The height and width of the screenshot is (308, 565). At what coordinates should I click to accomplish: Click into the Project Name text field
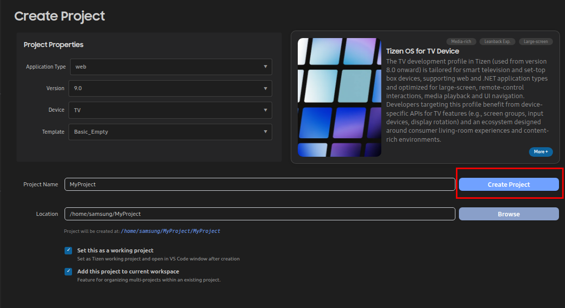259,184
